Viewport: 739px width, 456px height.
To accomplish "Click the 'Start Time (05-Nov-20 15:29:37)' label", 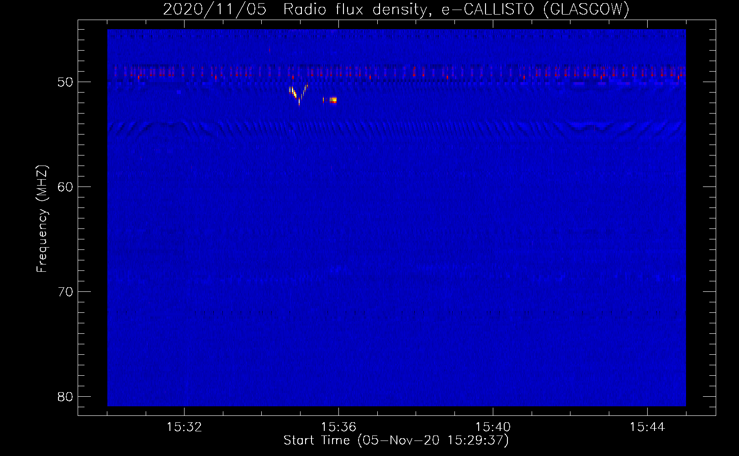I will (x=396, y=440).
